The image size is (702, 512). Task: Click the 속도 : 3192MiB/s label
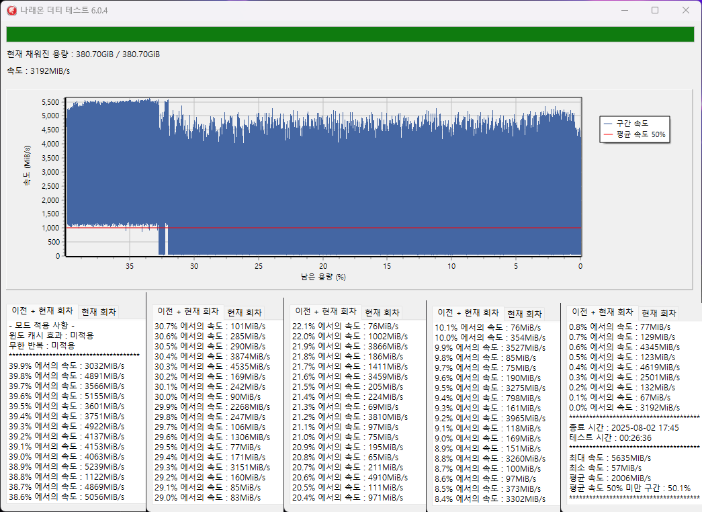click(x=38, y=71)
